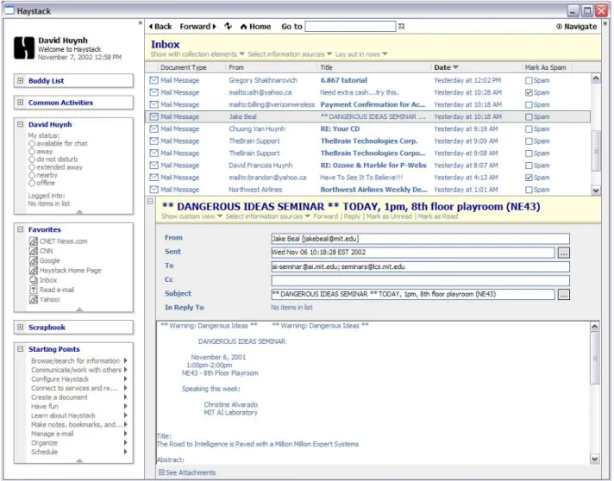This screenshot has width=614, height=481.
Task: Click the ellipsis button beside Sent field
Action: pos(563,253)
